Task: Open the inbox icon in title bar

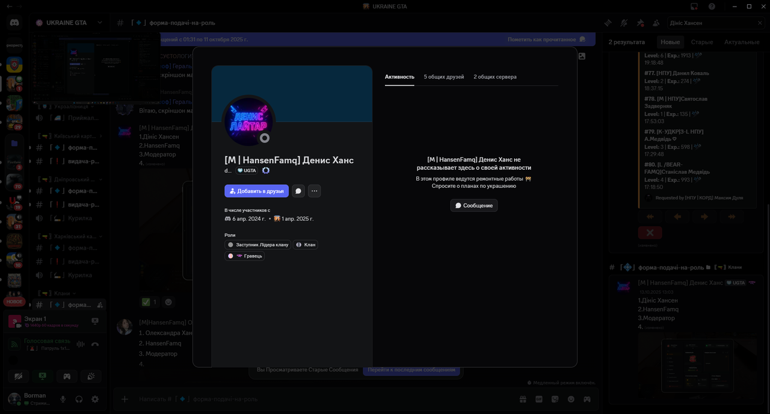Action: coord(694,6)
